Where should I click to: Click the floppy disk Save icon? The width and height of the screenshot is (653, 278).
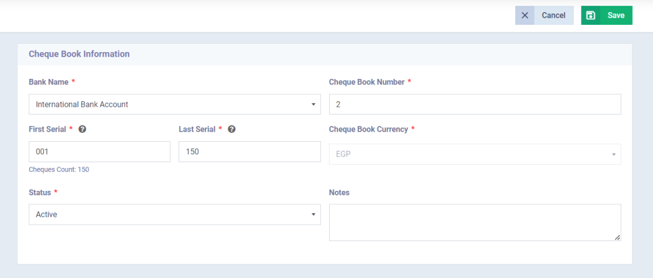point(591,15)
